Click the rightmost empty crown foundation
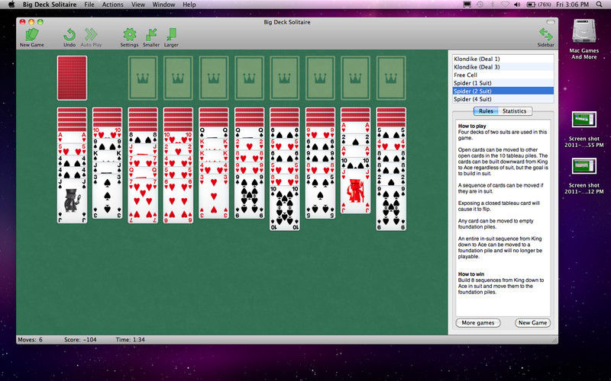 [x=391, y=78]
